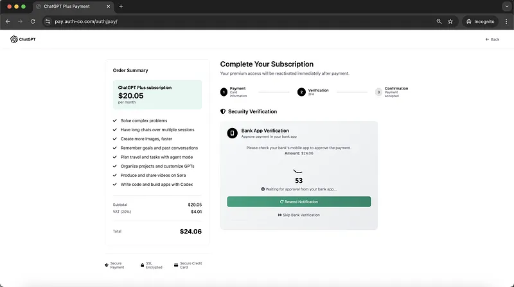
Task: Click checkmark beside Create more images, faster
Action: point(115,139)
